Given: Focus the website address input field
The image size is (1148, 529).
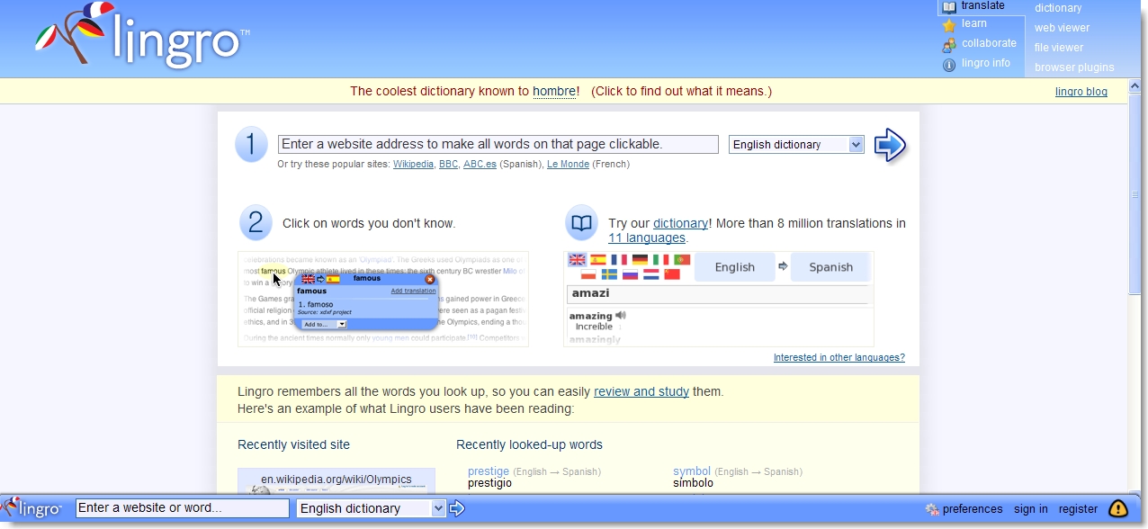Looking at the screenshot, I should (x=498, y=144).
